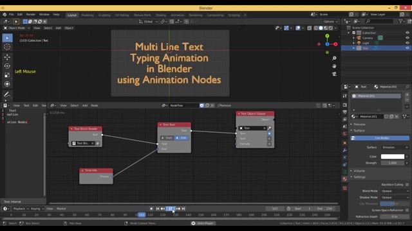The image size is (412, 231).
Task: Hide the Collection in outliner
Action: [407, 33]
